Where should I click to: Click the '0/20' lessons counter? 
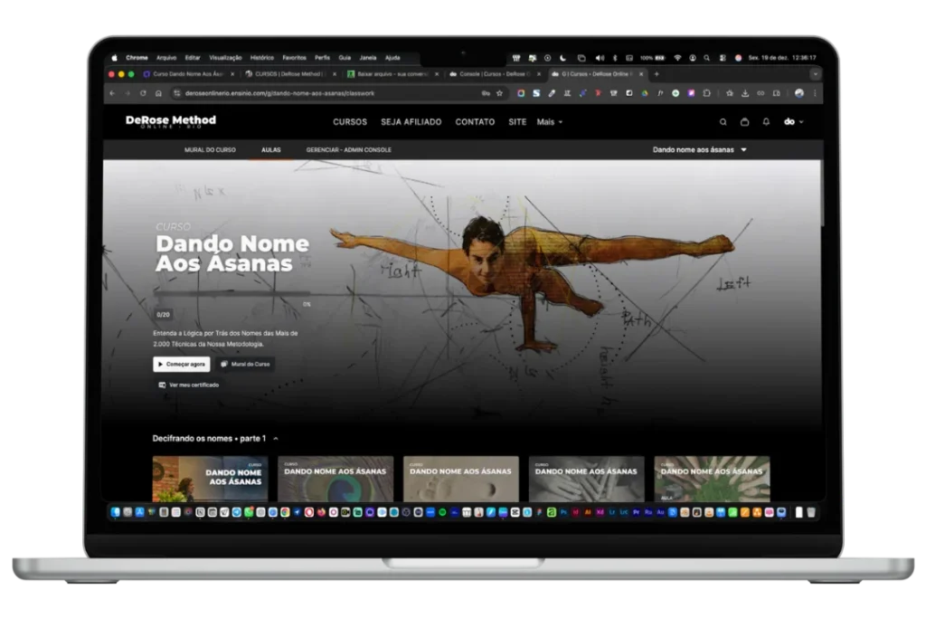(x=163, y=315)
